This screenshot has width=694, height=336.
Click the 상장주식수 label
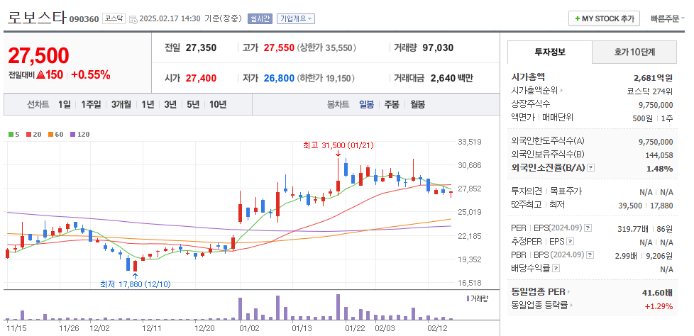pyautogui.click(x=531, y=104)
